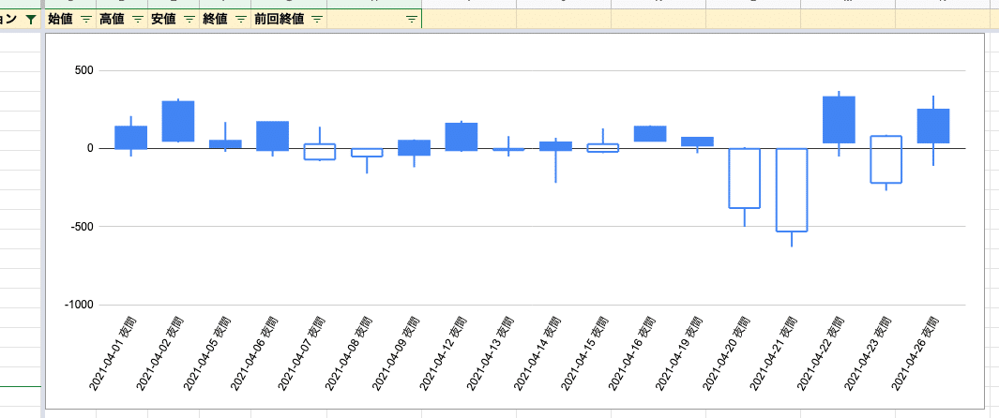Click the 2021-04-12 夜間 axis date label
This screenshot has width=999, height=418.
pos(444,351)
